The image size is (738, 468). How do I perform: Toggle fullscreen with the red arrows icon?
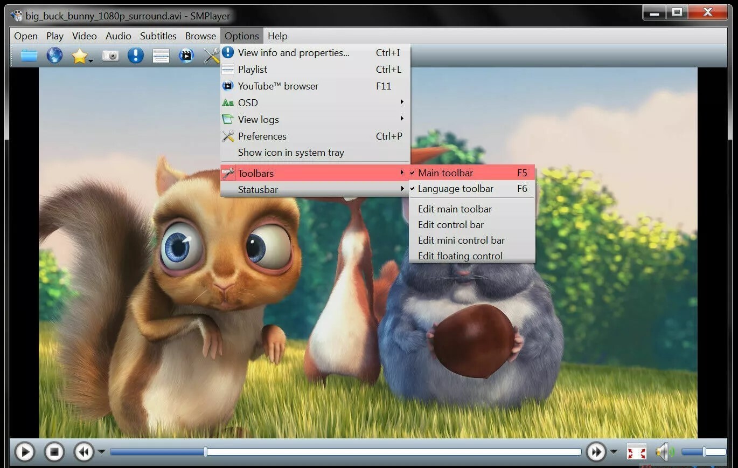coord(636,452)
